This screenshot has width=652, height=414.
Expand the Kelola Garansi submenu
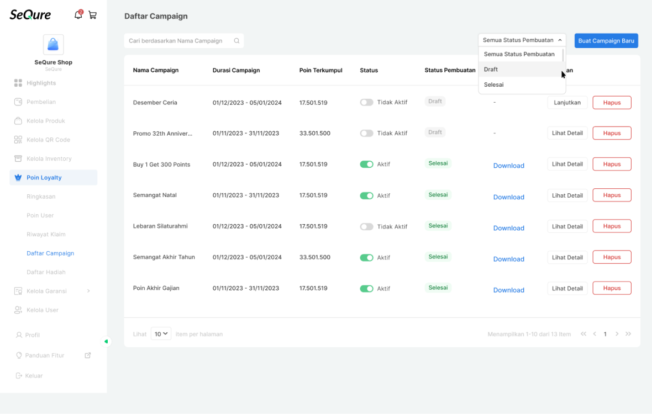click(x=88, y=291)
